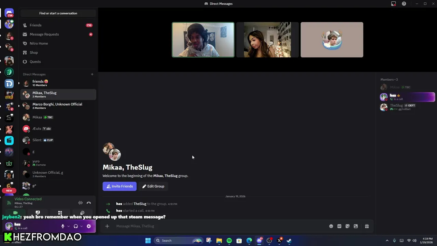
Task: Open blue D server icon
Action: (9, 83)
